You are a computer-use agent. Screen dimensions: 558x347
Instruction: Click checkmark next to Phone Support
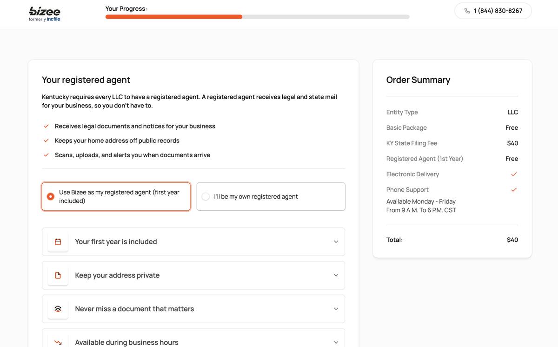tap(514, 190)
